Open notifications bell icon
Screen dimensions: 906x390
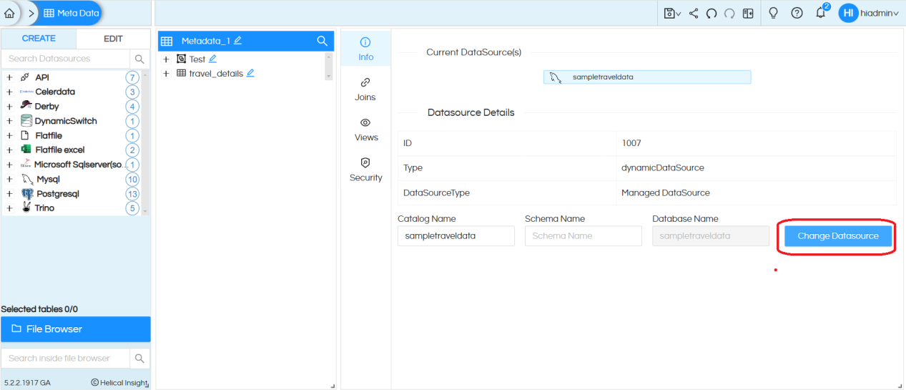[821, 13]
